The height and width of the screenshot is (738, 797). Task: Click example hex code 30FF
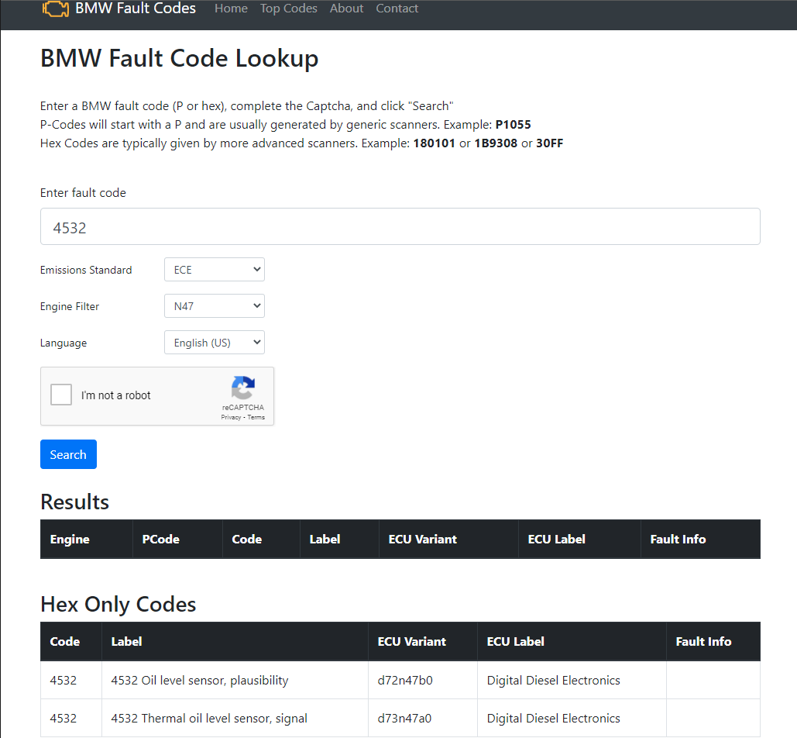549,143
